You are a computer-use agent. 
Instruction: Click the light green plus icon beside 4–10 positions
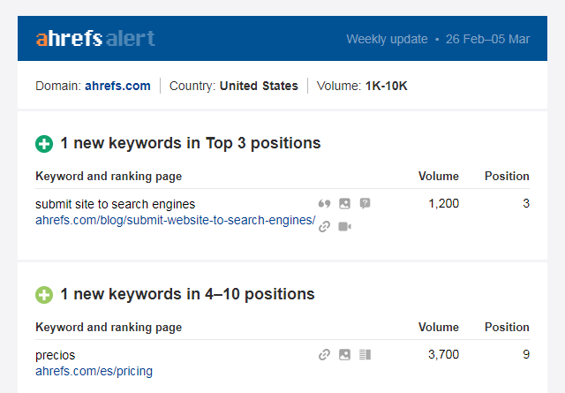pos(44,295)
